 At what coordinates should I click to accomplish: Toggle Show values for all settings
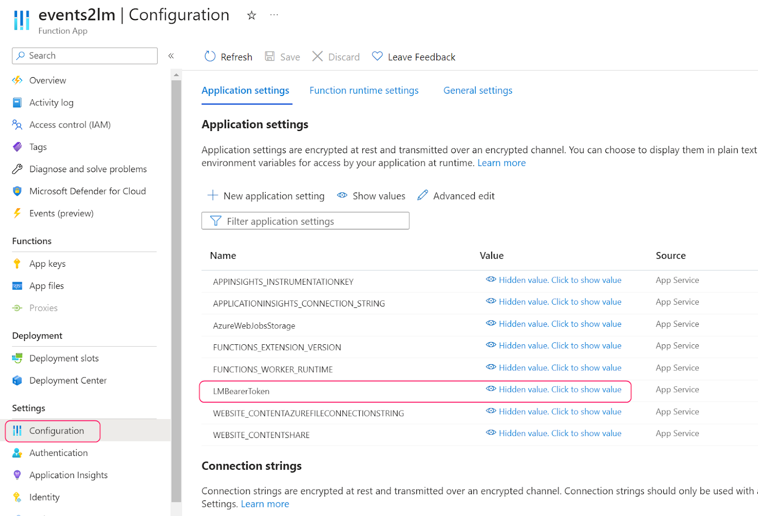[x=371, y=195]
